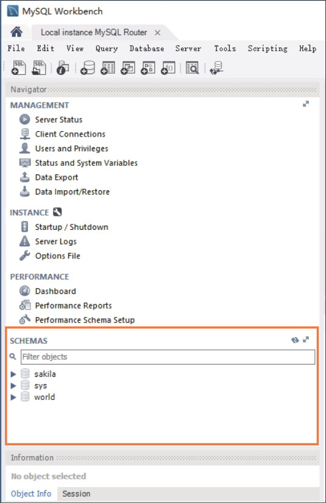Click the Client Connections icon
The height and width of the screenshot is (503, 326).
[25, 134]
